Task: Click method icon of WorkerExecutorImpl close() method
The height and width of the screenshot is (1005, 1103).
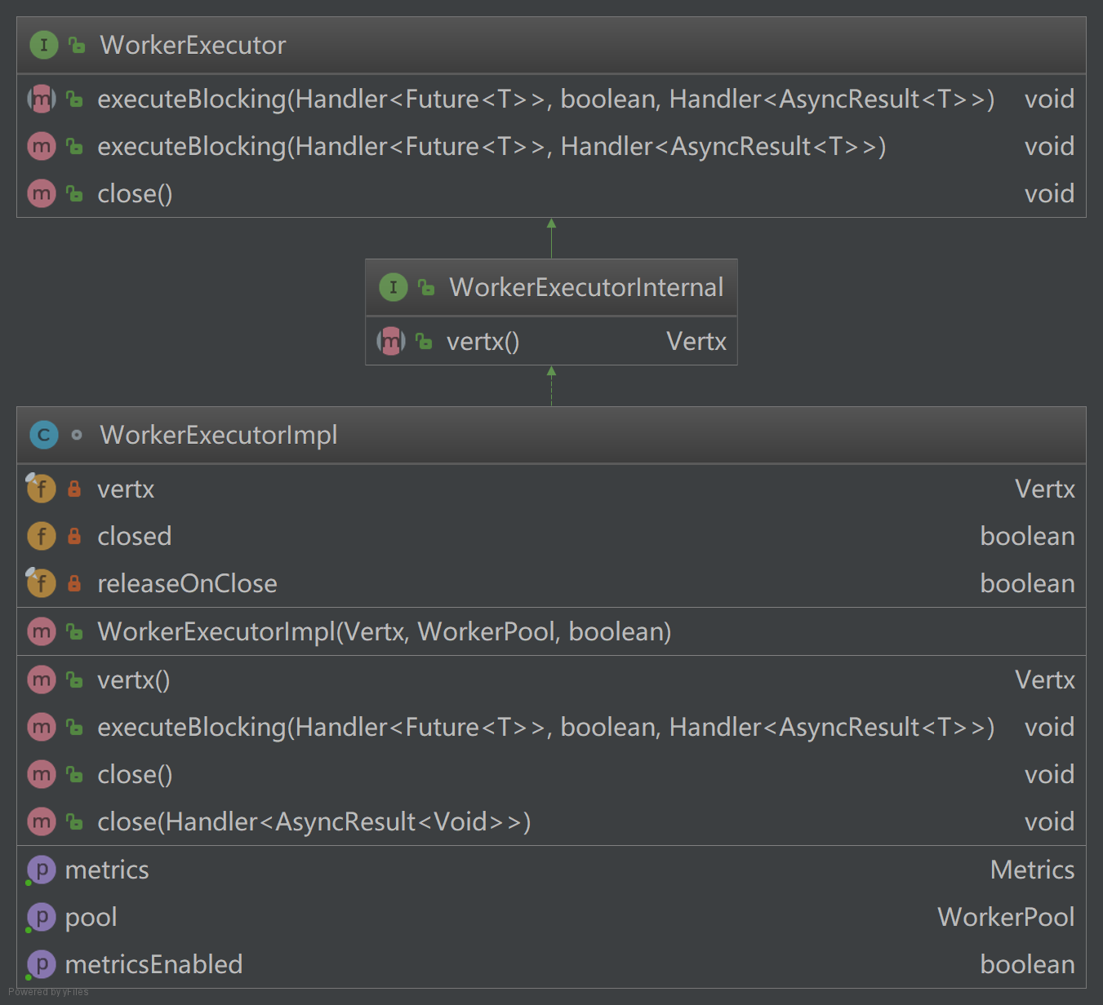Action: tap(42, 774)
